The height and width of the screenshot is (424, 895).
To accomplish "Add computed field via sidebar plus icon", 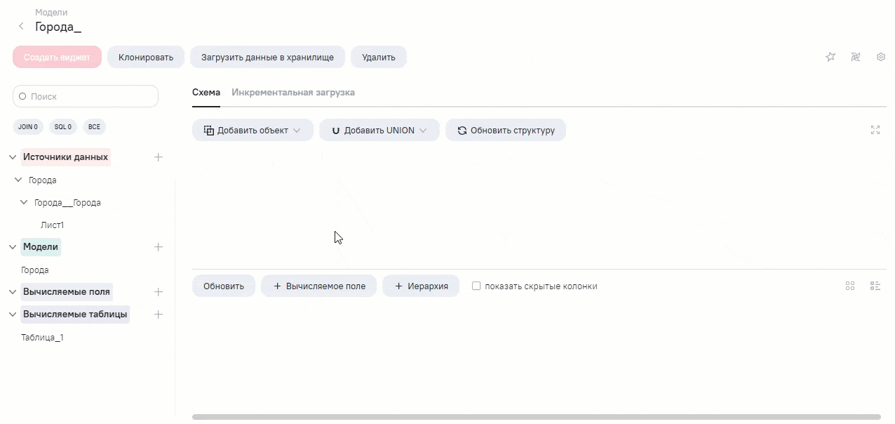I will point(159,292).
